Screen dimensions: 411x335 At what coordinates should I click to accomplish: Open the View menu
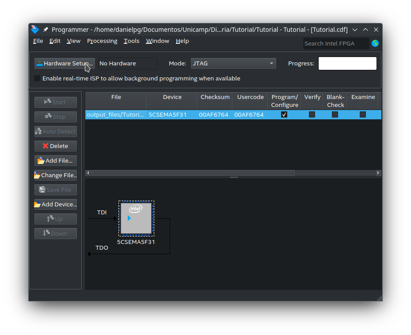pyautogui.click(x=73, y=41)
